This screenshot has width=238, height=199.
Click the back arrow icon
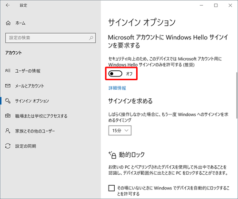pyautogui.click(x=8, y=5)
